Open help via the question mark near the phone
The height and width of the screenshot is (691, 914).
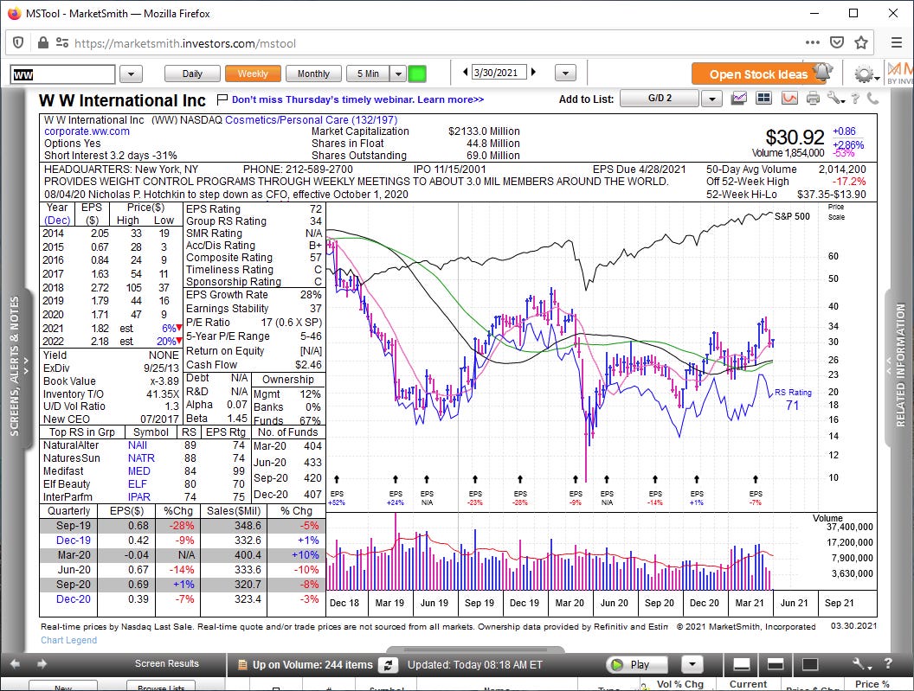tap(855, 99)
